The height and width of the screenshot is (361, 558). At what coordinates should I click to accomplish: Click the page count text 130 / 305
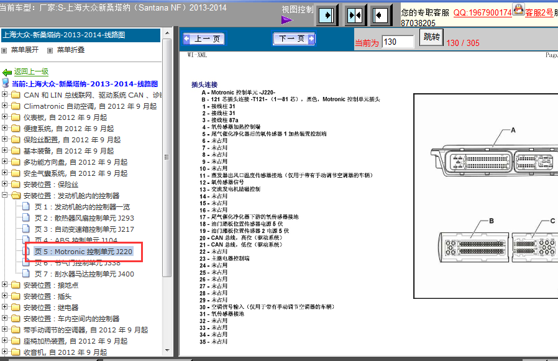(463, 43)
